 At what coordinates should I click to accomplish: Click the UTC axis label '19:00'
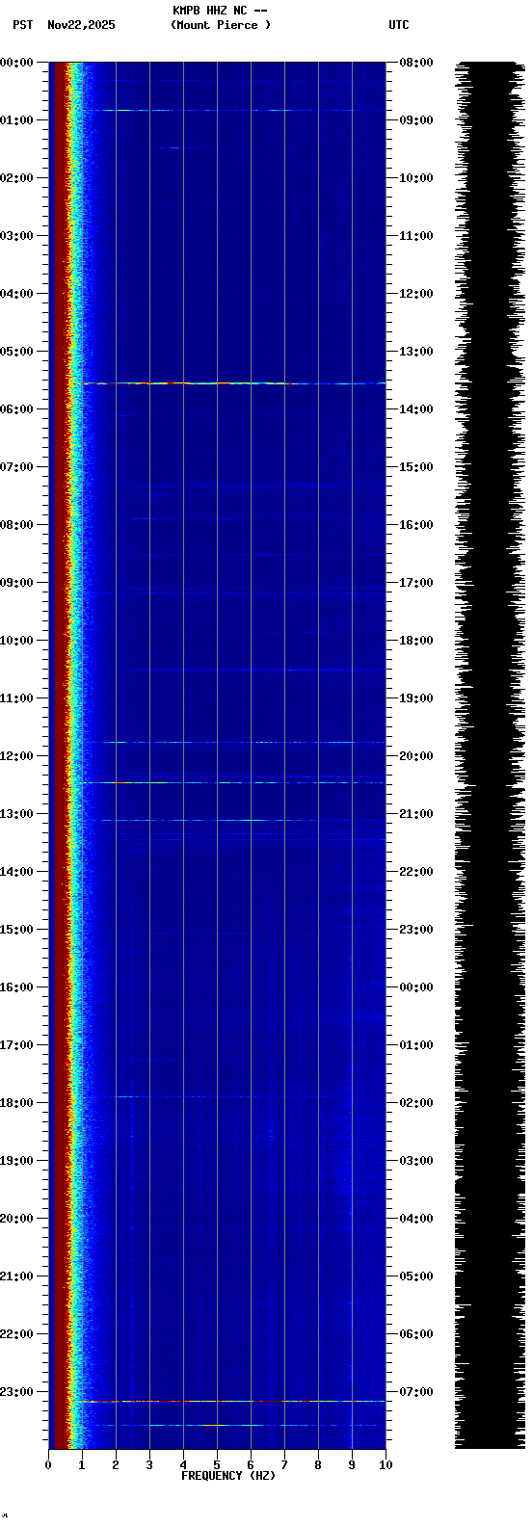[415, 698]
